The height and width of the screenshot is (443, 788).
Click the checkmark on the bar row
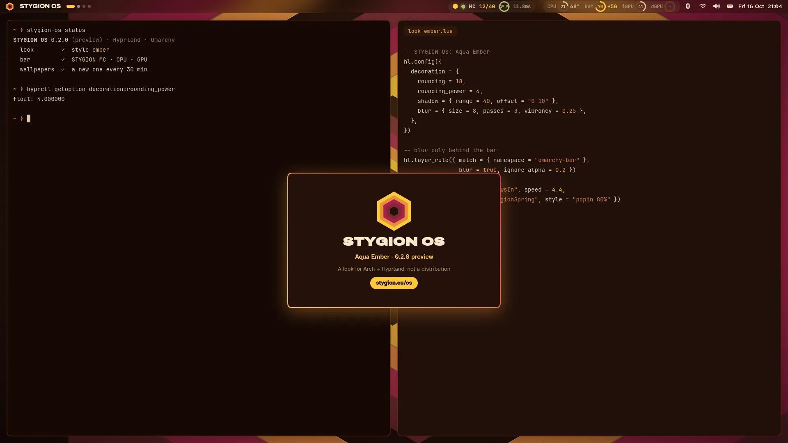63,59
